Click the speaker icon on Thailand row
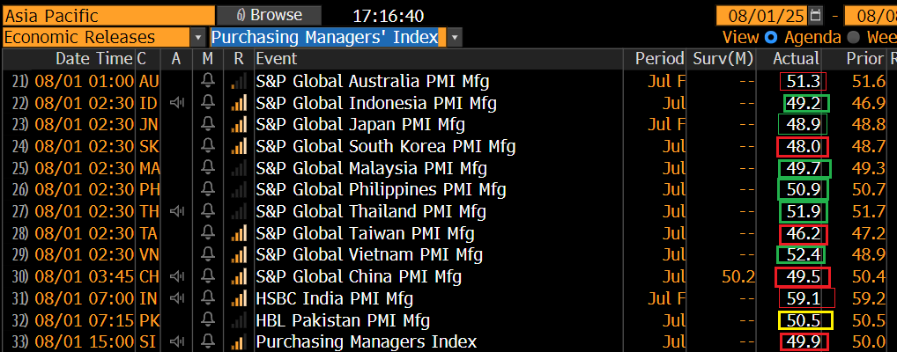Image resolution: width=897 pixels, height=352 pixels. (177, 212)
